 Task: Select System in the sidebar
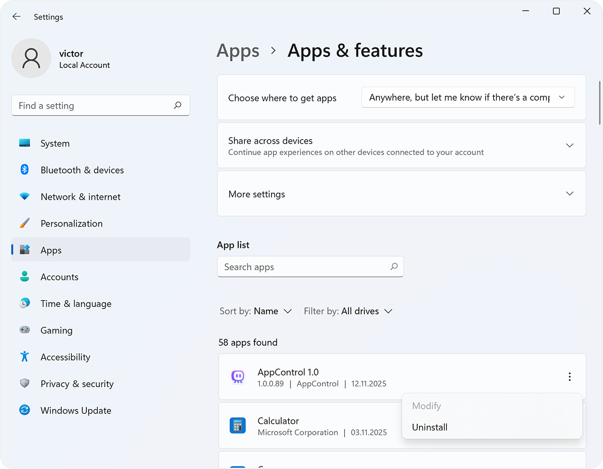point(55,143)
